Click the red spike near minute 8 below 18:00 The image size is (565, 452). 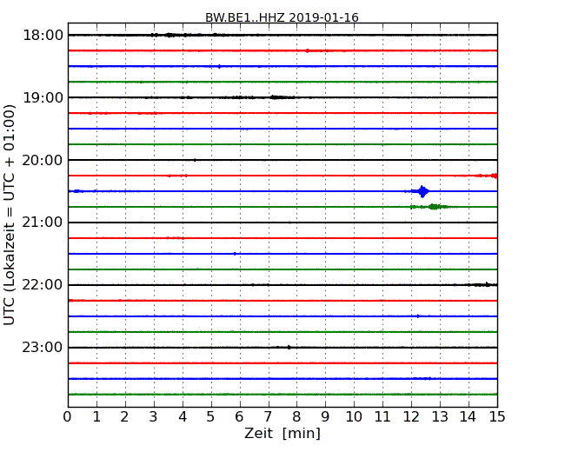tap(307, 50)
